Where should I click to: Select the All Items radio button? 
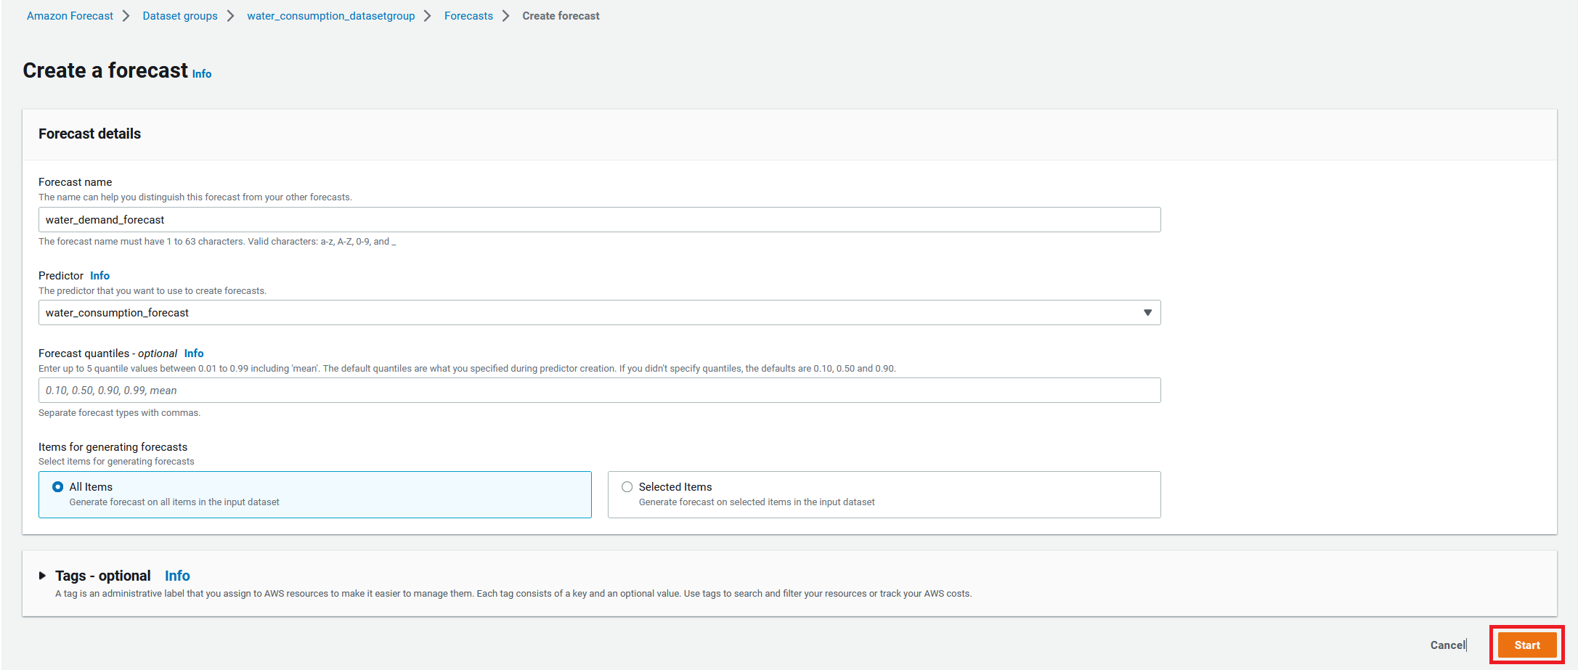tap(58, 487)
